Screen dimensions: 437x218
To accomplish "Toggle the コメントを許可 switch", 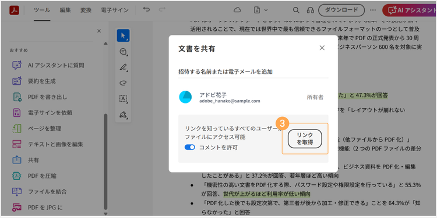I will (x=190, y=148).
